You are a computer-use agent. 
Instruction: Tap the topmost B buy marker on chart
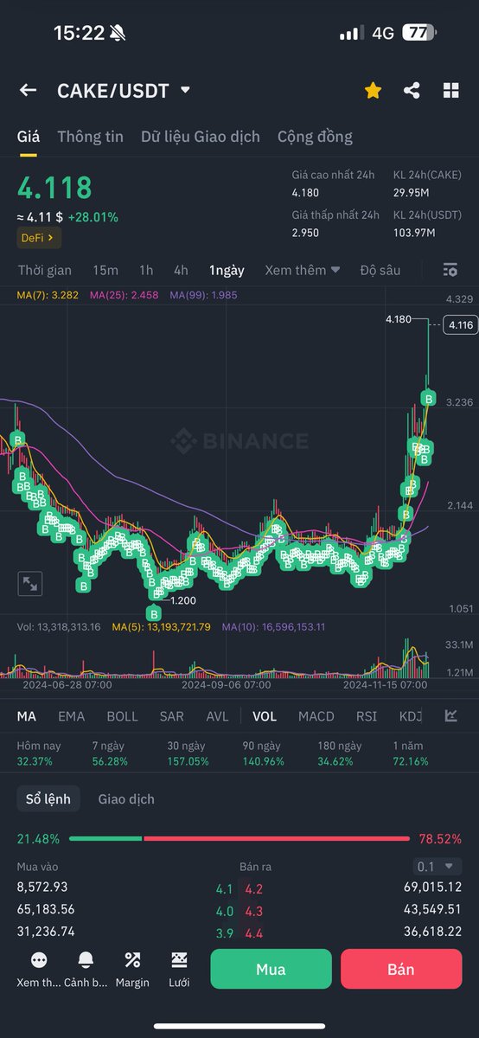(427, 398)
